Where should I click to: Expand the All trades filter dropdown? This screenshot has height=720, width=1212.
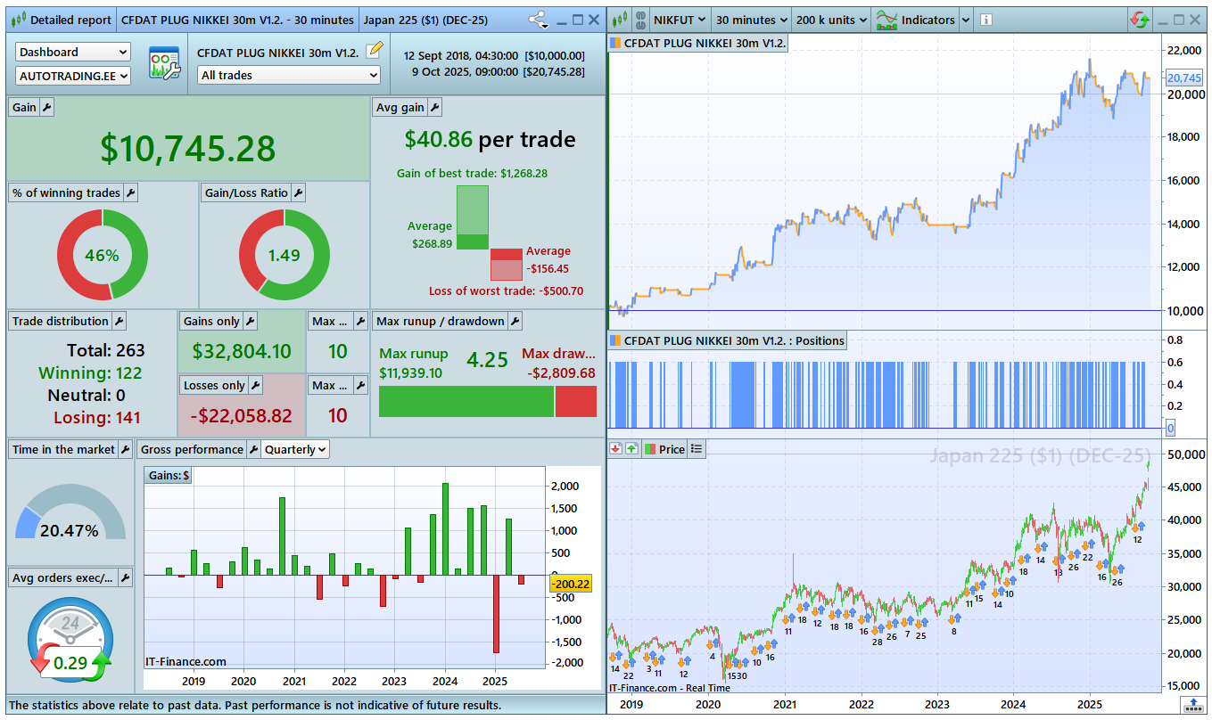289,76
